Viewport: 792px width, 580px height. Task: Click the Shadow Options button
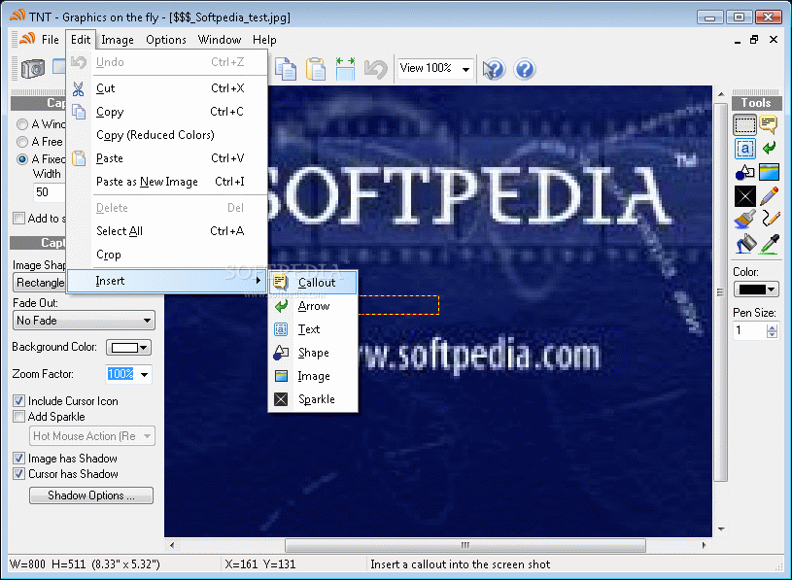pos(91,495)
